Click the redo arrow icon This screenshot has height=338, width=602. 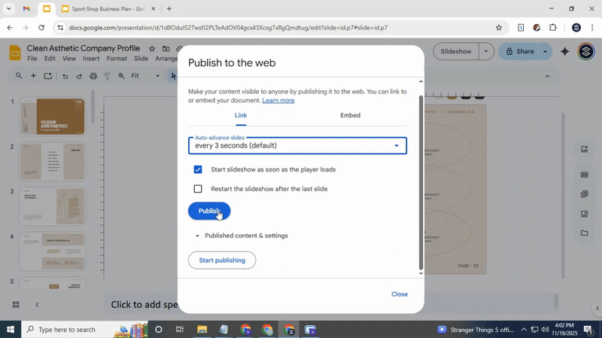(x=79, y=76)
